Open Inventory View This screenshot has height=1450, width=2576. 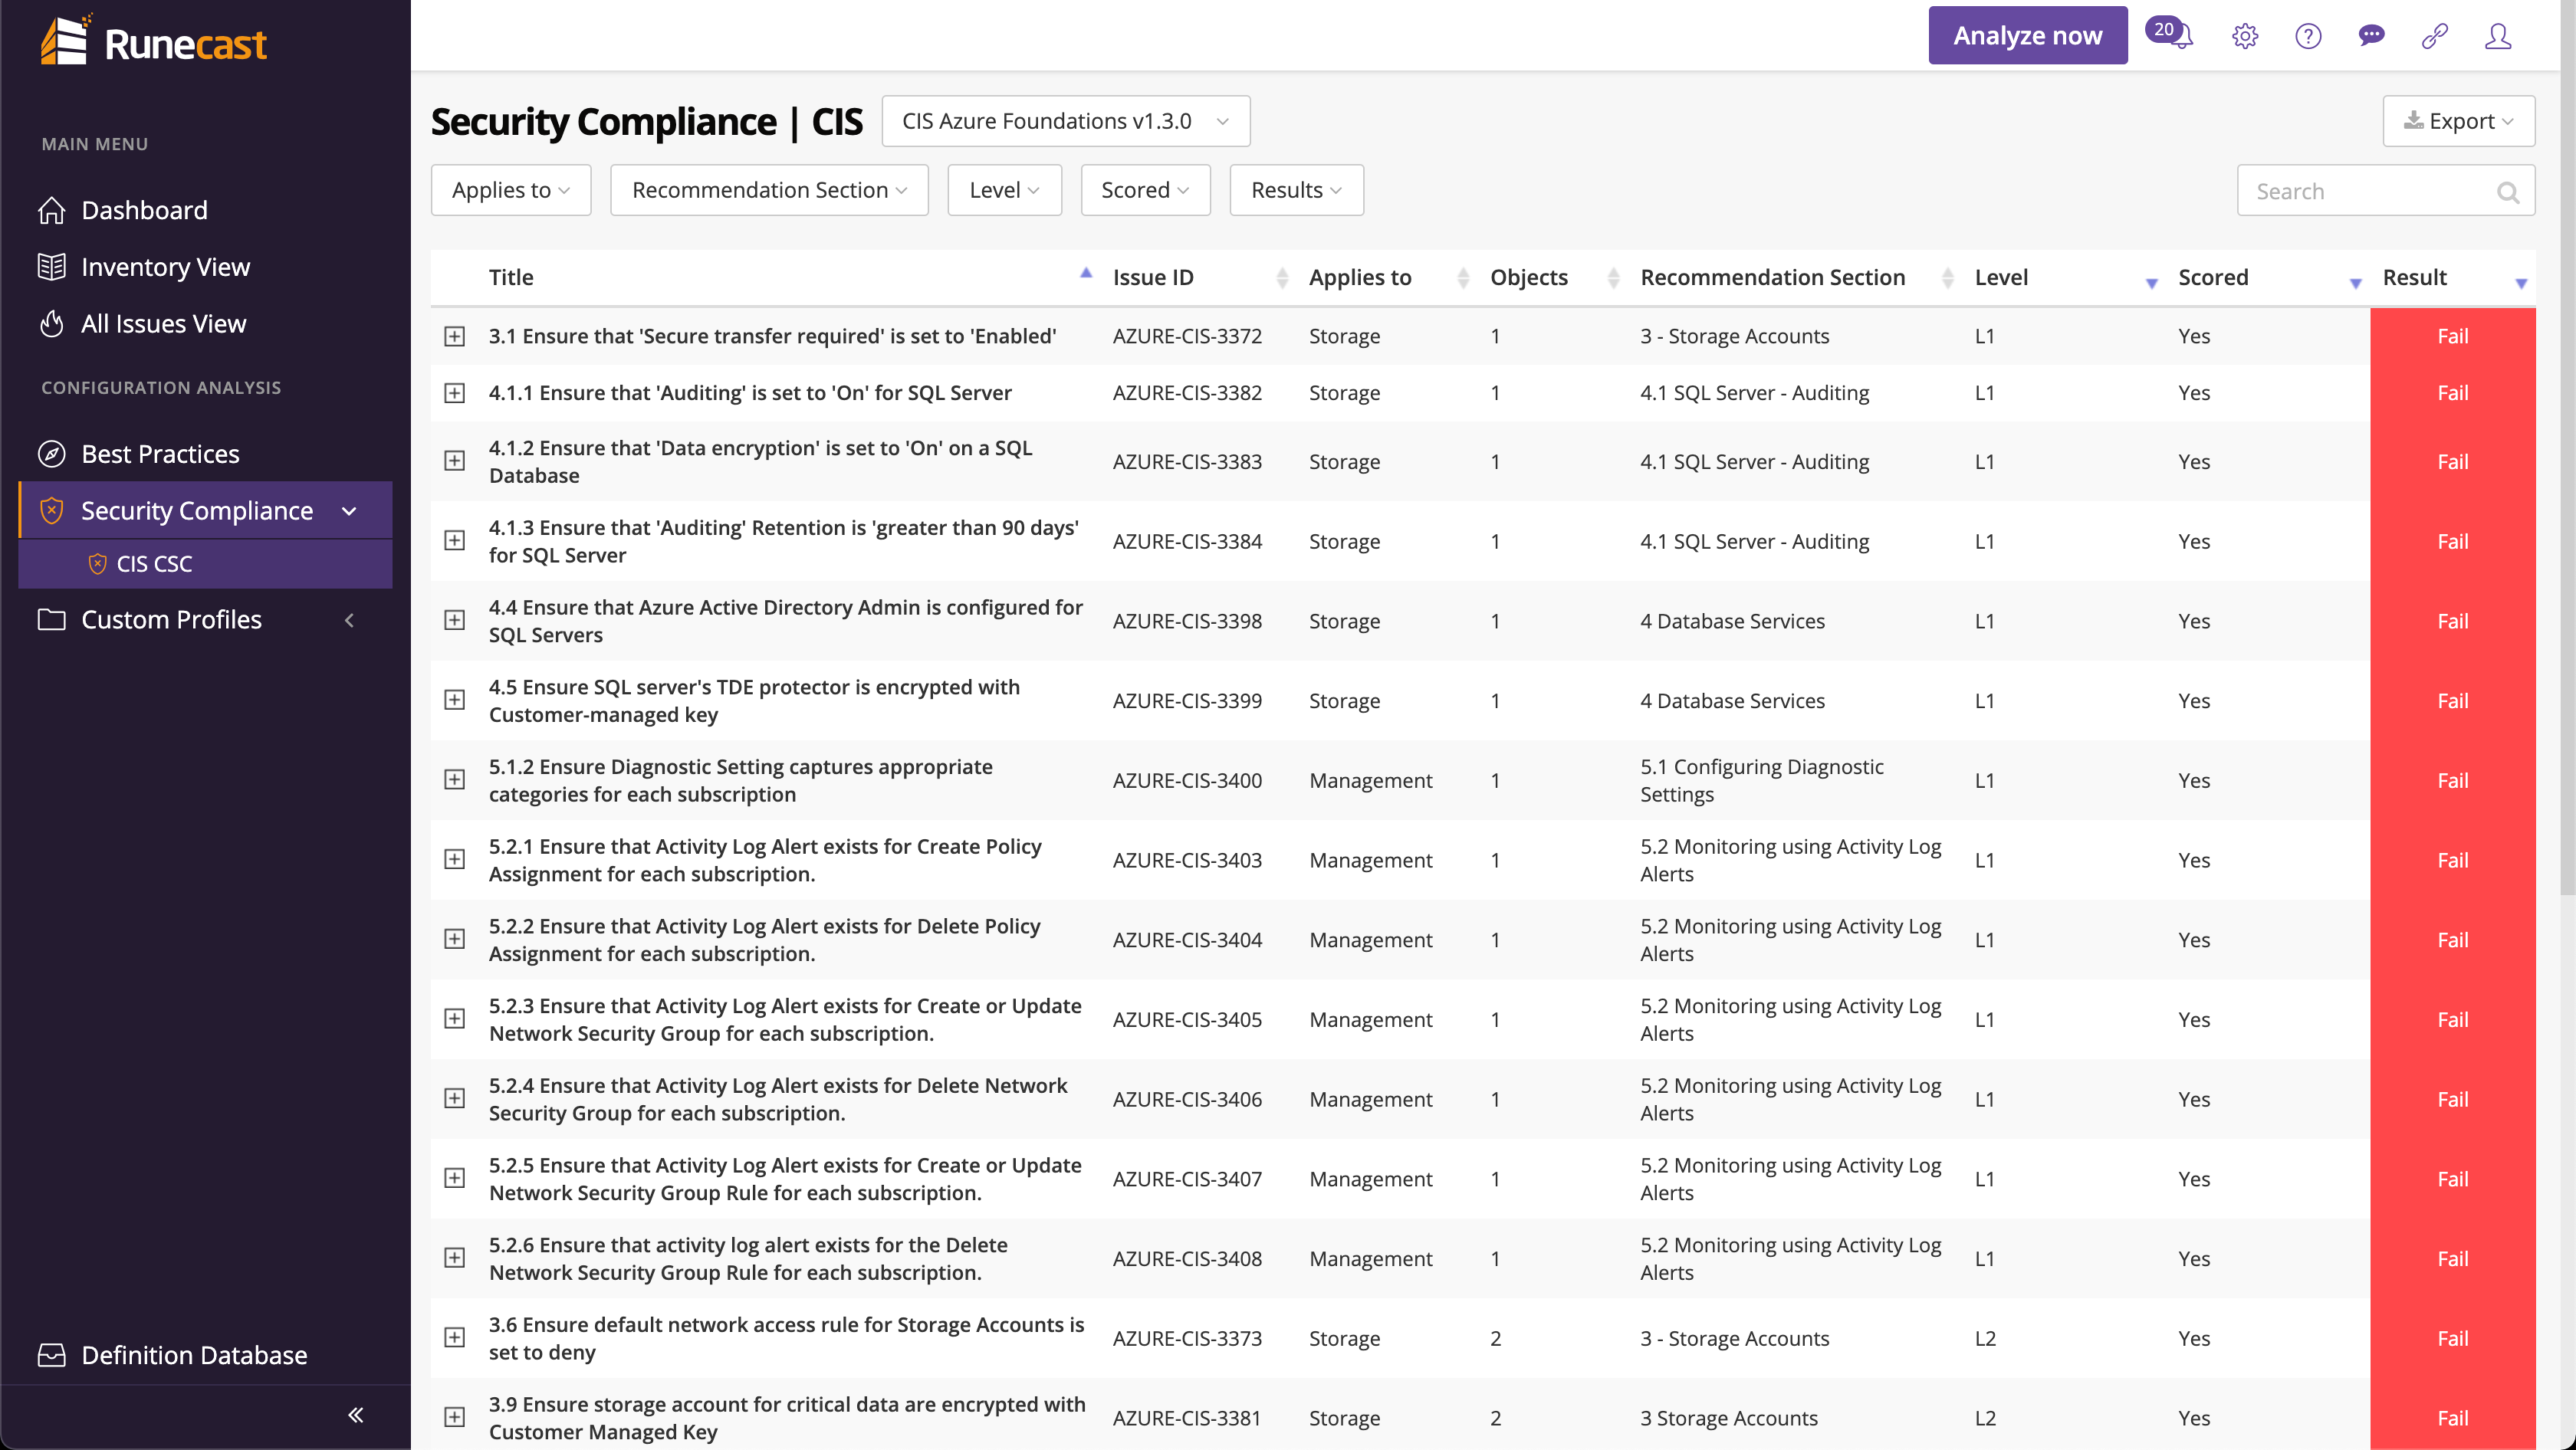pos(165,267)
